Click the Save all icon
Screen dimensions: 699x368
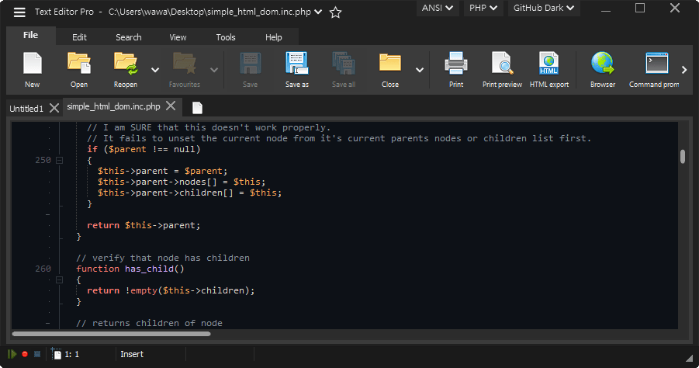(x=343, y=64)
